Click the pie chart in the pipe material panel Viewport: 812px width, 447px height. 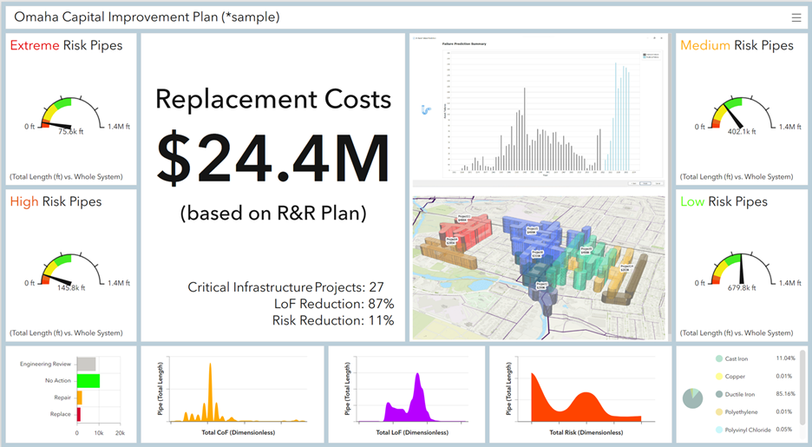pos(692,398)
